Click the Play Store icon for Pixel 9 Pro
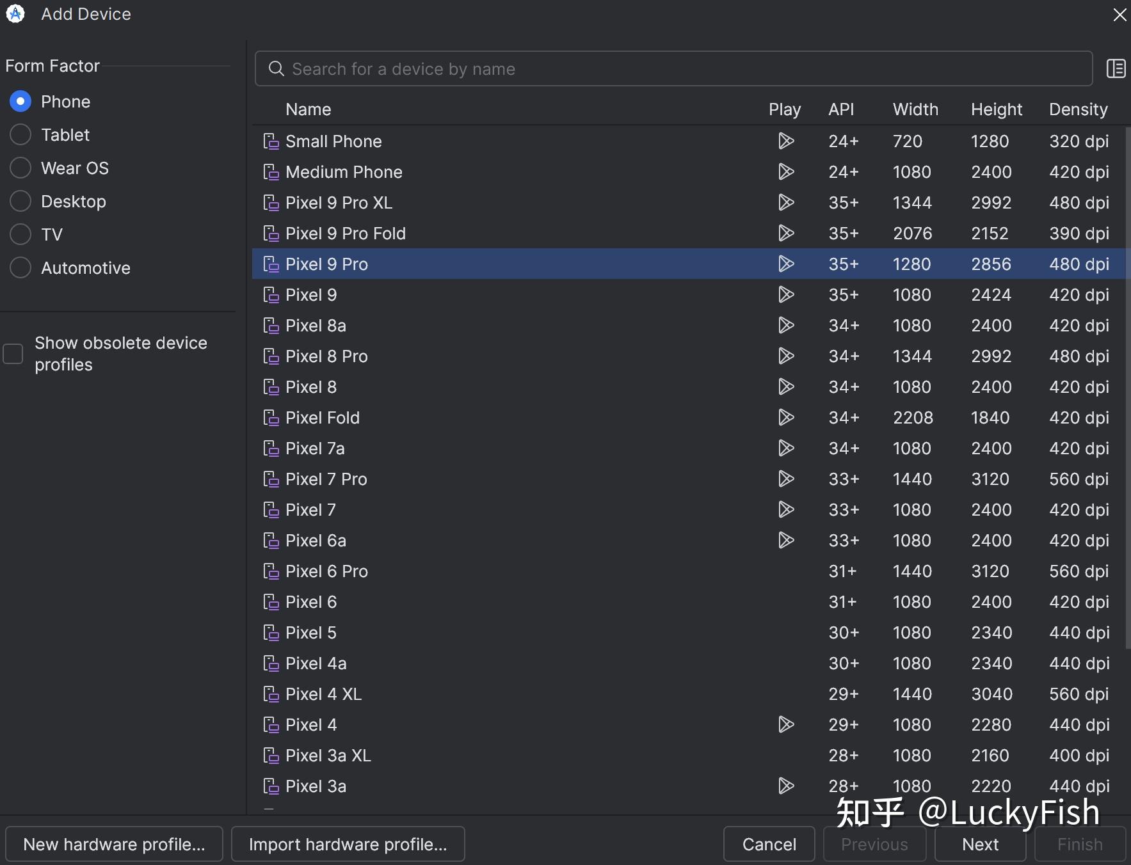1131x865 pixels. click(x=785, y=264)
